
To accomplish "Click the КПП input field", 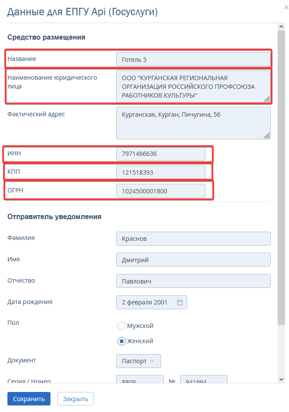I will click(x=161, y=172).
